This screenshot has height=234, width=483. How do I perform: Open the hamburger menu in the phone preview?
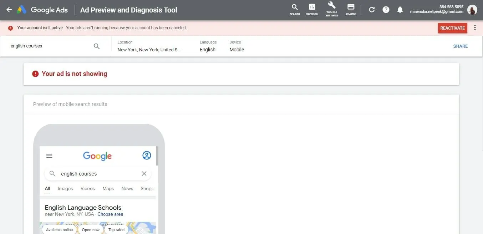click(49, 156)
